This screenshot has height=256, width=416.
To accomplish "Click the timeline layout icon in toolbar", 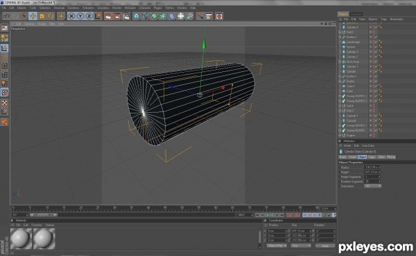I will (x=209, y=16).
